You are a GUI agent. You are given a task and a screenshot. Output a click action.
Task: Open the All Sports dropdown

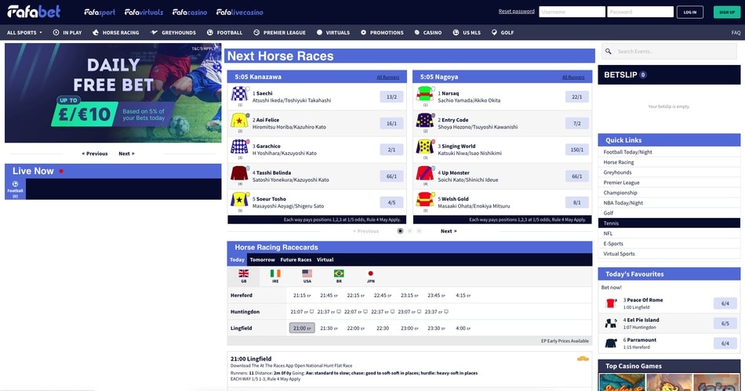[x=24, y=32]
